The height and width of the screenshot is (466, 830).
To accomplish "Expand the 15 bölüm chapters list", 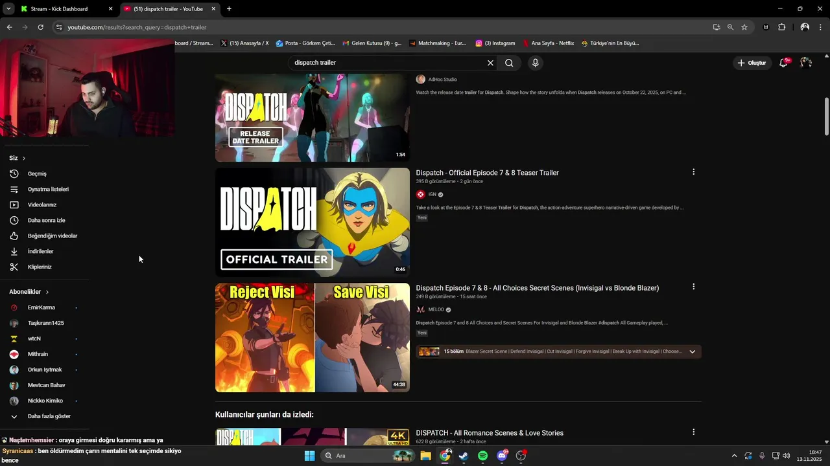I will click(692, 351).
